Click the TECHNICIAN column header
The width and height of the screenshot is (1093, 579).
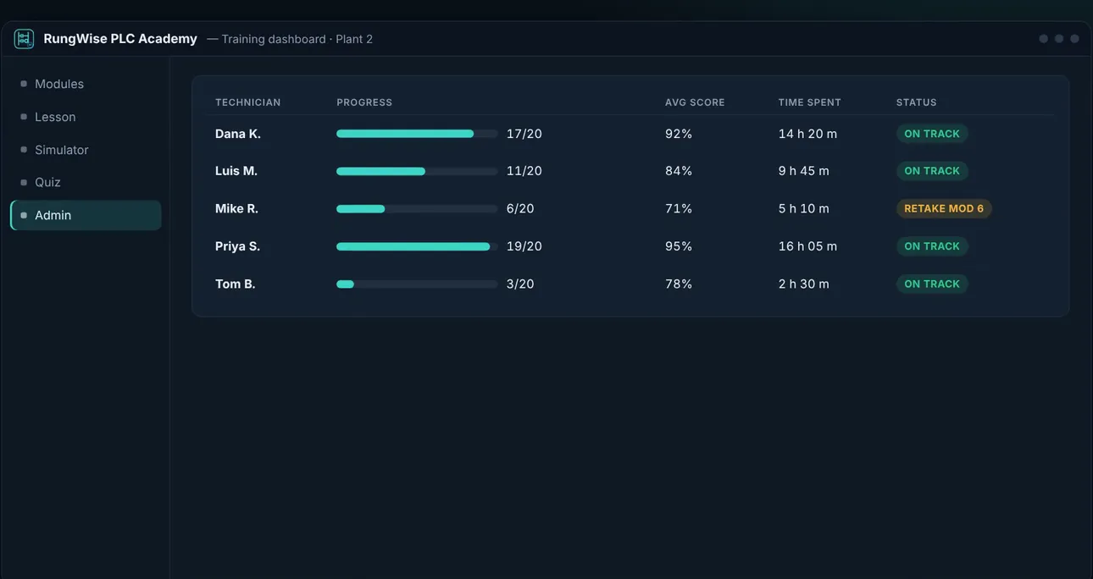coord(247,102)
